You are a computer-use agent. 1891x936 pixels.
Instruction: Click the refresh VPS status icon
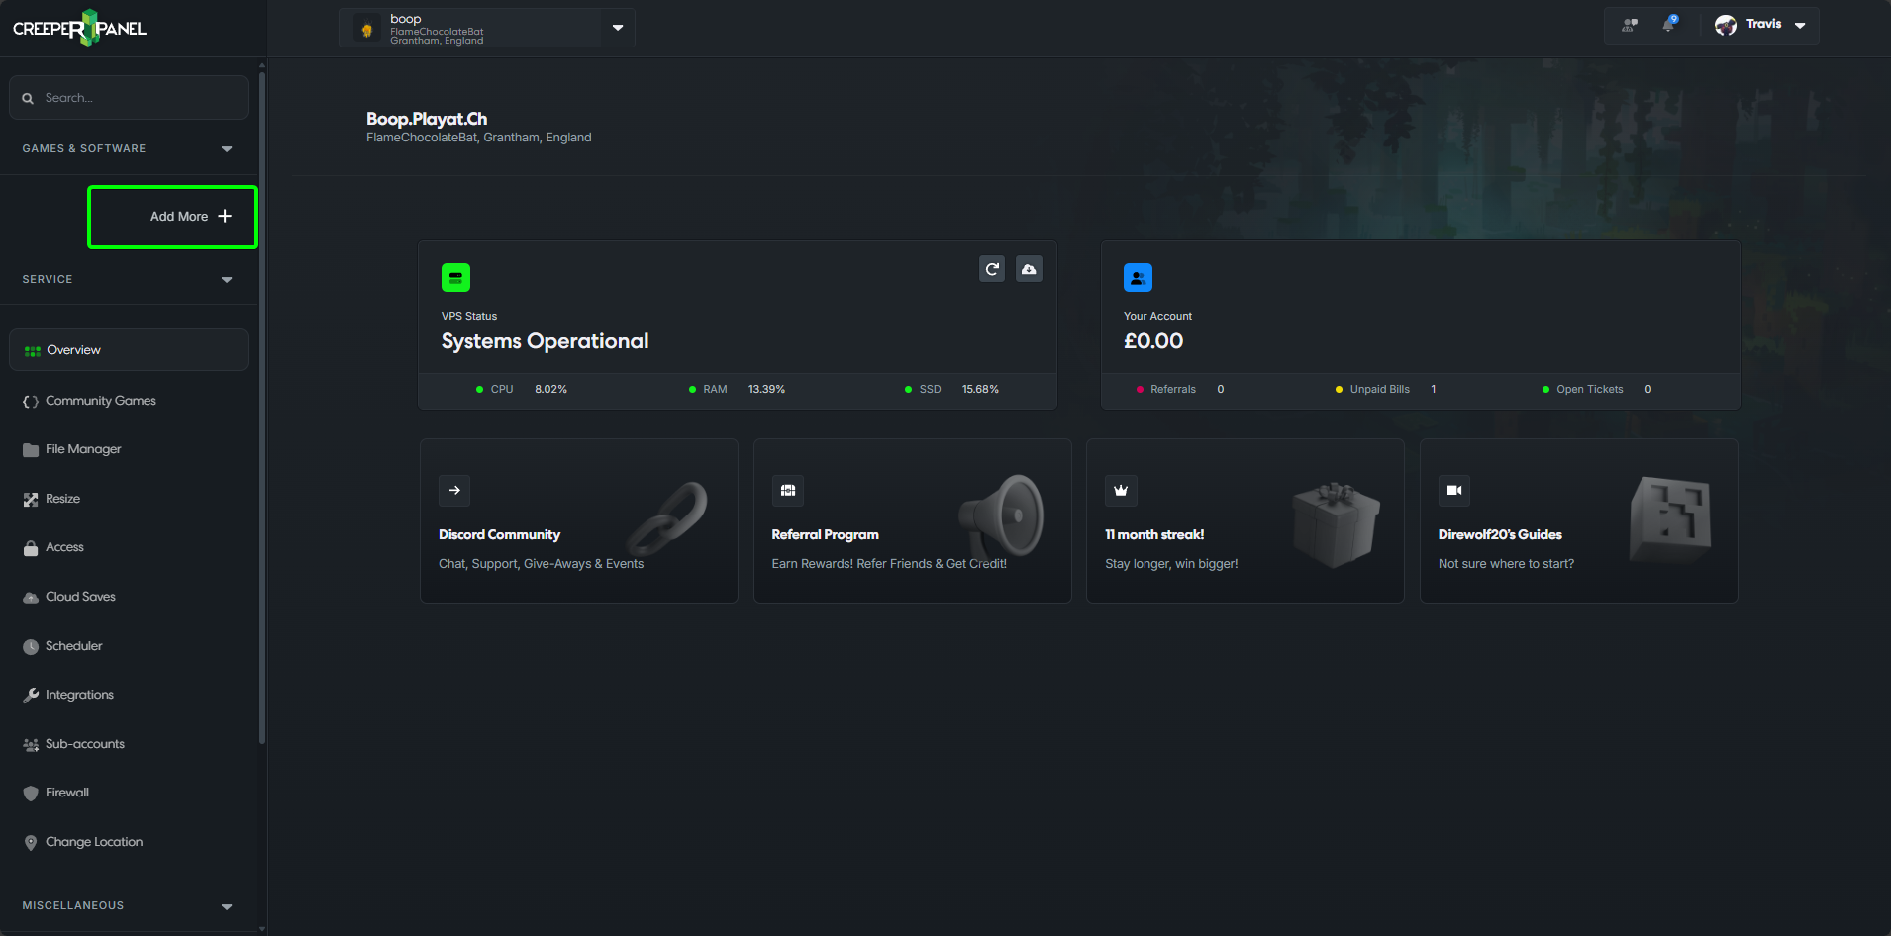[992, 269]
